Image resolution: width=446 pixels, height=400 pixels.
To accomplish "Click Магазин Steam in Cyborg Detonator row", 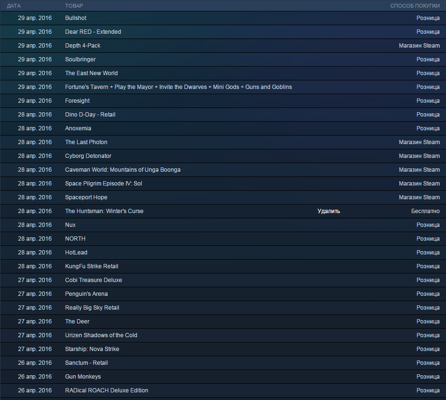I will tap(419, 156).
